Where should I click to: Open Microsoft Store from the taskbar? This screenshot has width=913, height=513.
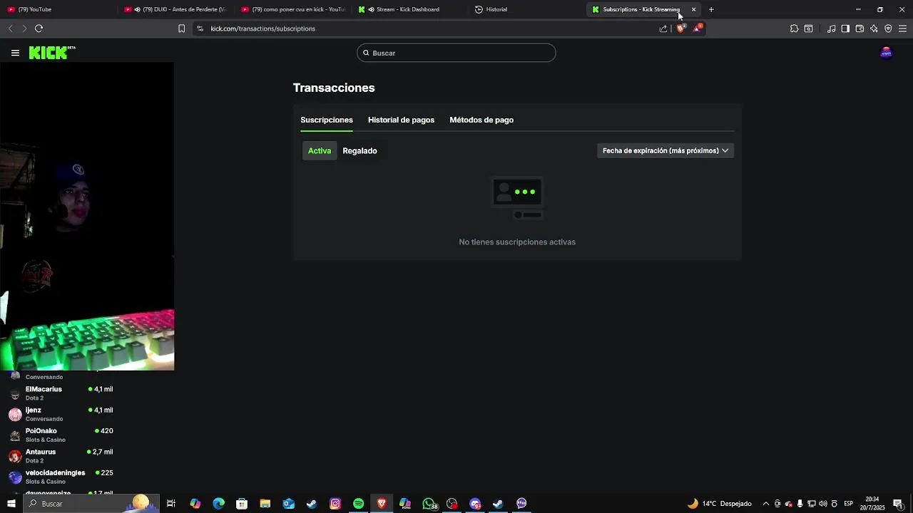tap(242, 504)
